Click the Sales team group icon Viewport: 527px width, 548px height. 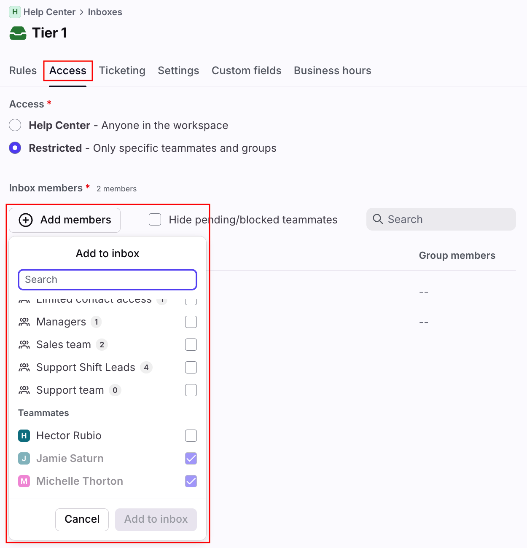(x=24, y=345)
